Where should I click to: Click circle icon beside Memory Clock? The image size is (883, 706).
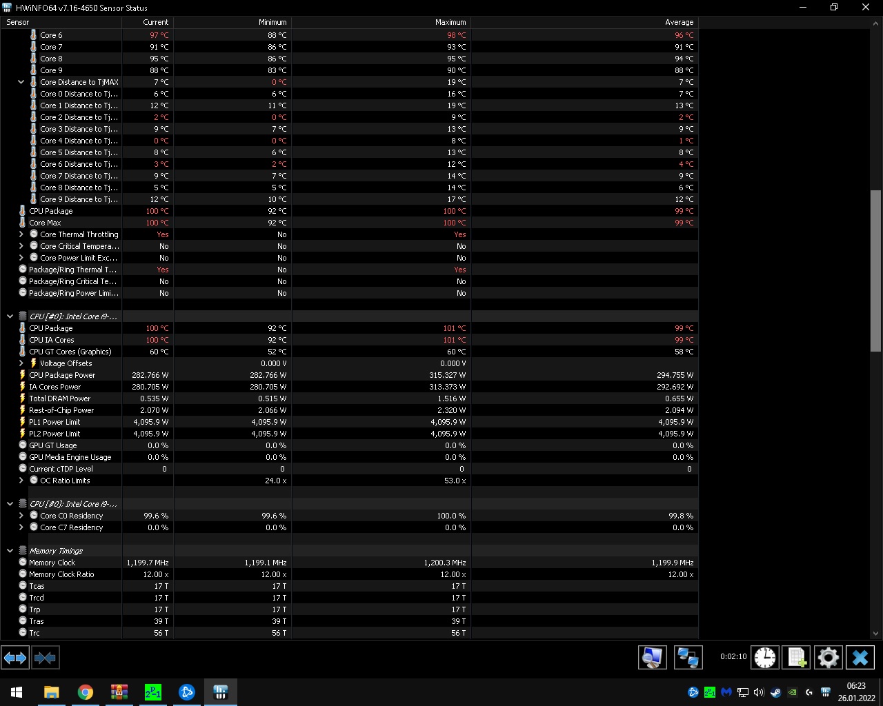tap(23, 563)
